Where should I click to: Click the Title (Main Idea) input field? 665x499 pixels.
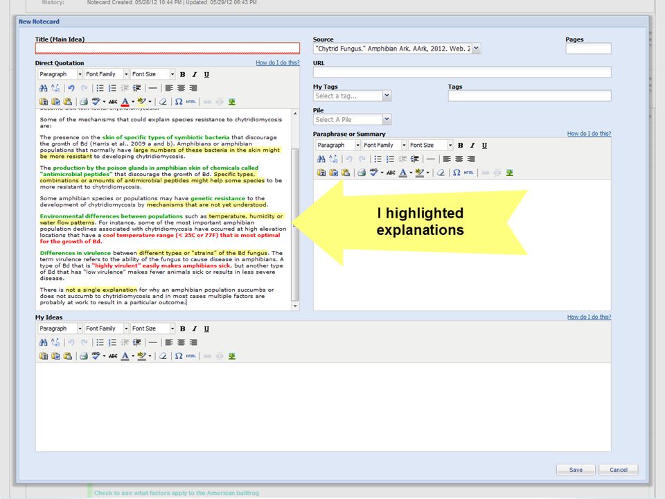pos(168,49)
